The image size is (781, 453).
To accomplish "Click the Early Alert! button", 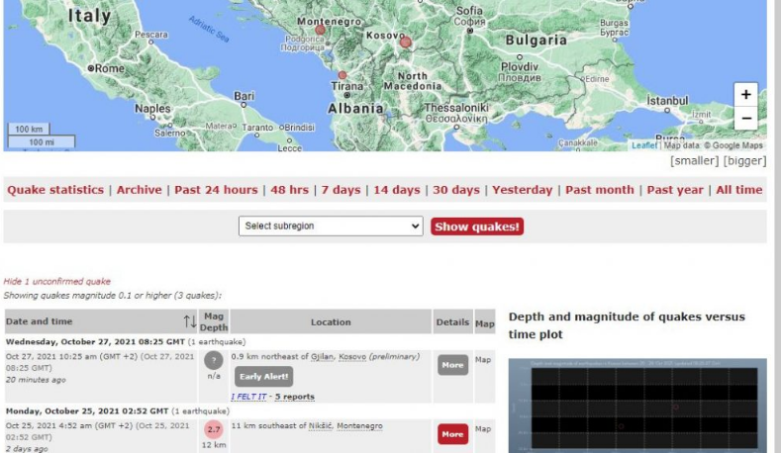I will (263, 377).
